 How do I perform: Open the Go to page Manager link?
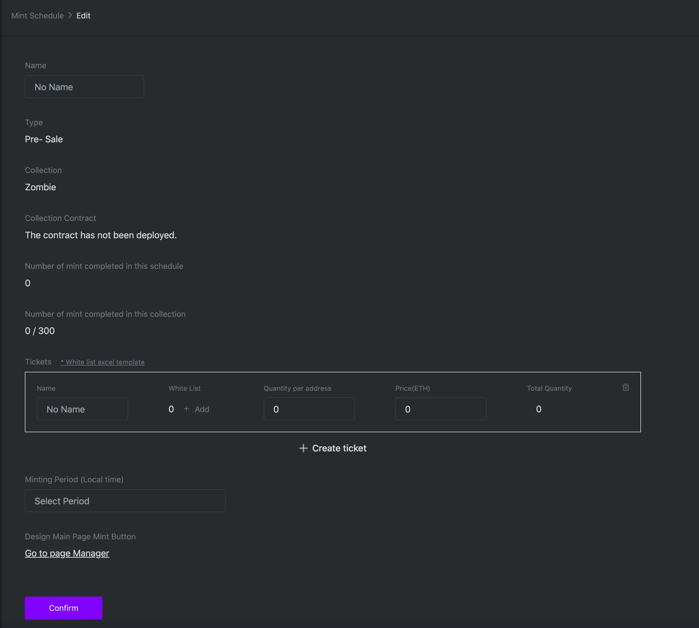point(67,553)
